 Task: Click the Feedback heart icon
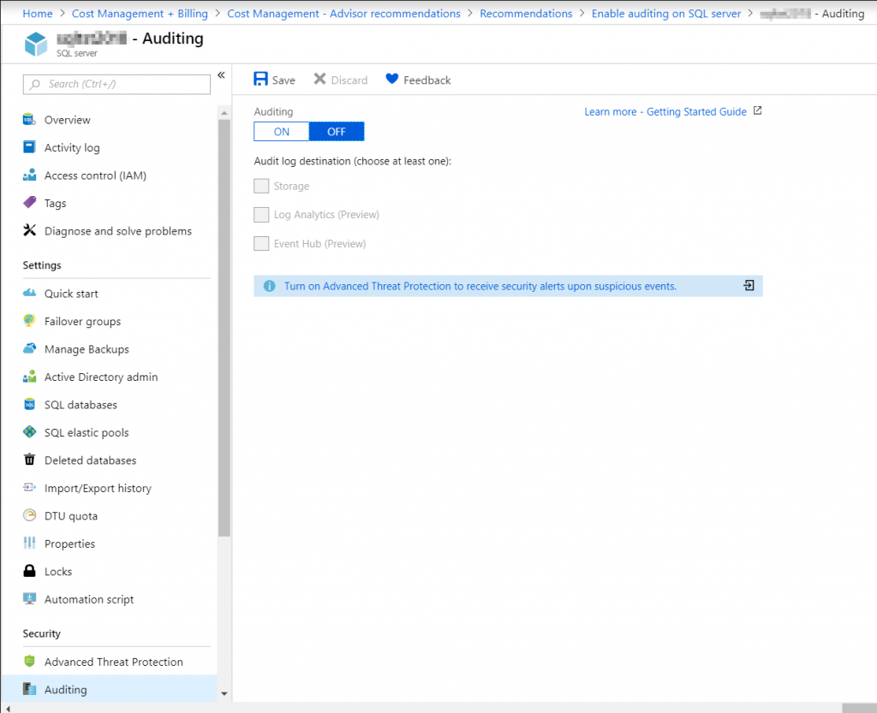pos(391,79)
